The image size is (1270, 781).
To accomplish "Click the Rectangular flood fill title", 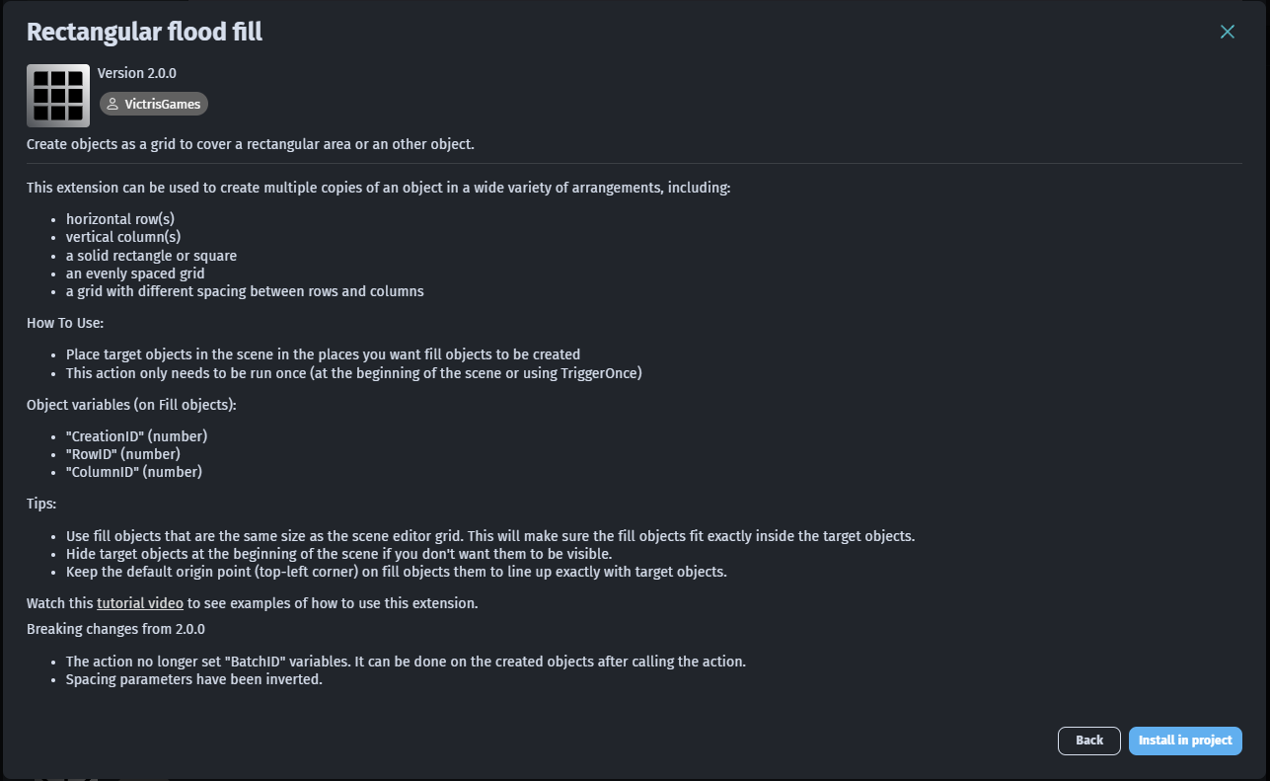I will click(x=144, y=32).
